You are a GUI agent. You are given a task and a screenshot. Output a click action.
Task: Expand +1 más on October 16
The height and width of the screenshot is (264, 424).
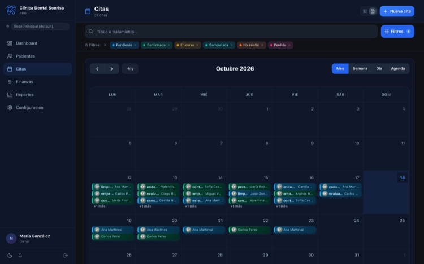click(282, 206)
